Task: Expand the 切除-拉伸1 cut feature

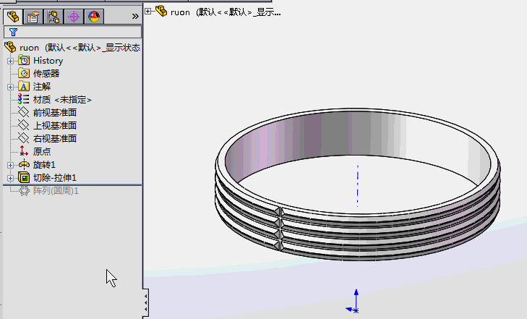Action: click(x=10, y=178)
